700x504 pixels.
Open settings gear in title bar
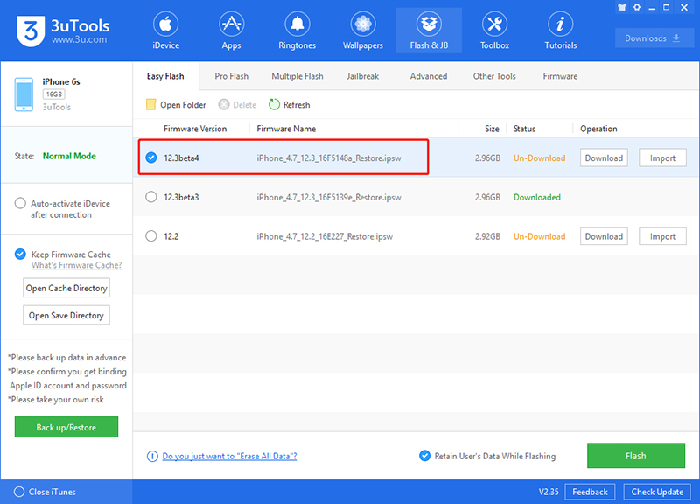637,7
